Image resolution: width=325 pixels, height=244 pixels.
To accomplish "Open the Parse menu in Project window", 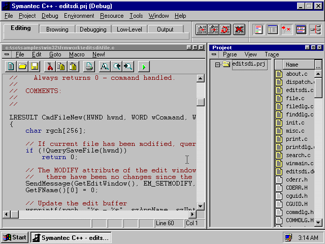I will tap(230, 54).
